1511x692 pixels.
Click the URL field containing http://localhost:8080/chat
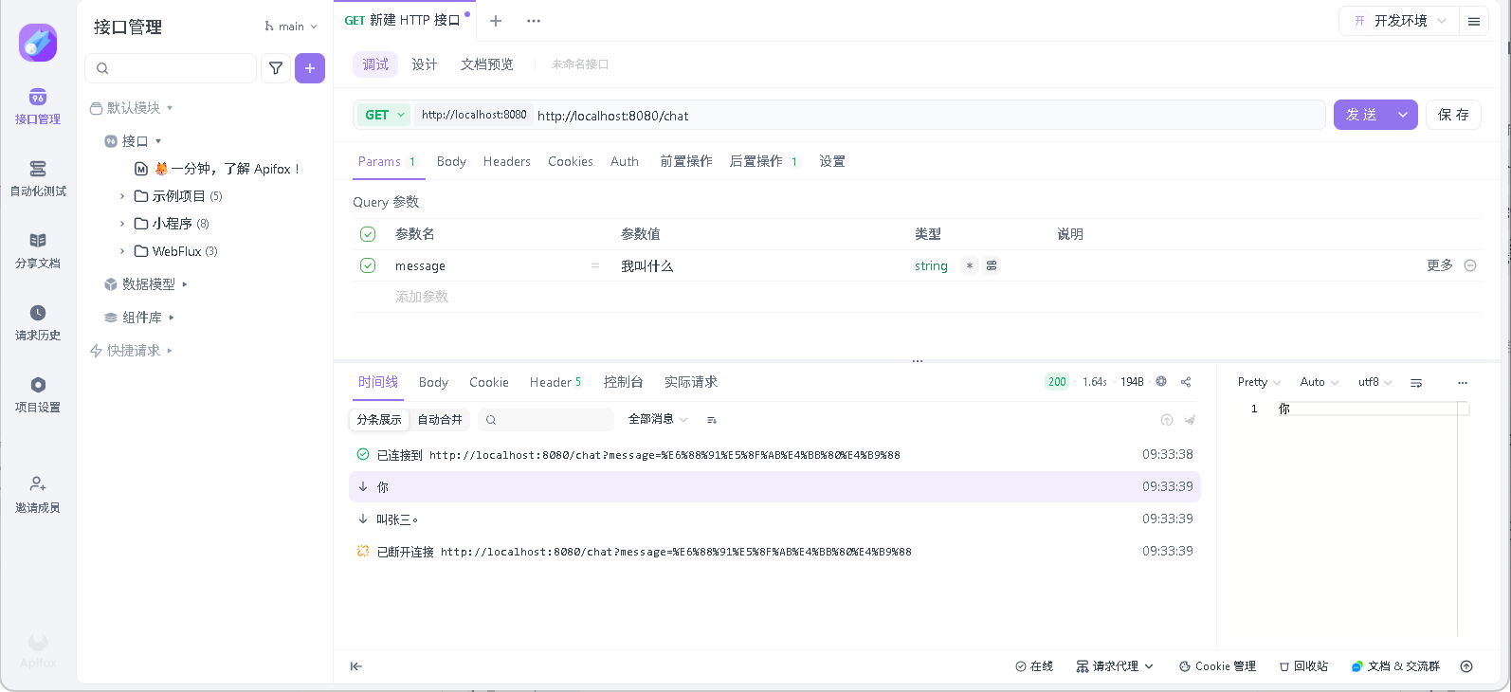(928, 116)
